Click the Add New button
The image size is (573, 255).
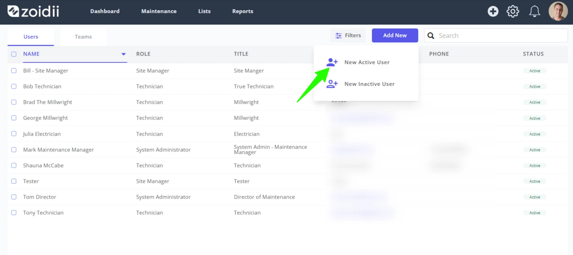(395, 35)
